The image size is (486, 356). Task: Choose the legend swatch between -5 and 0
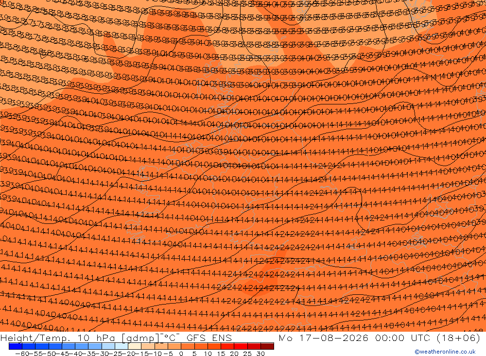[174, 346]
